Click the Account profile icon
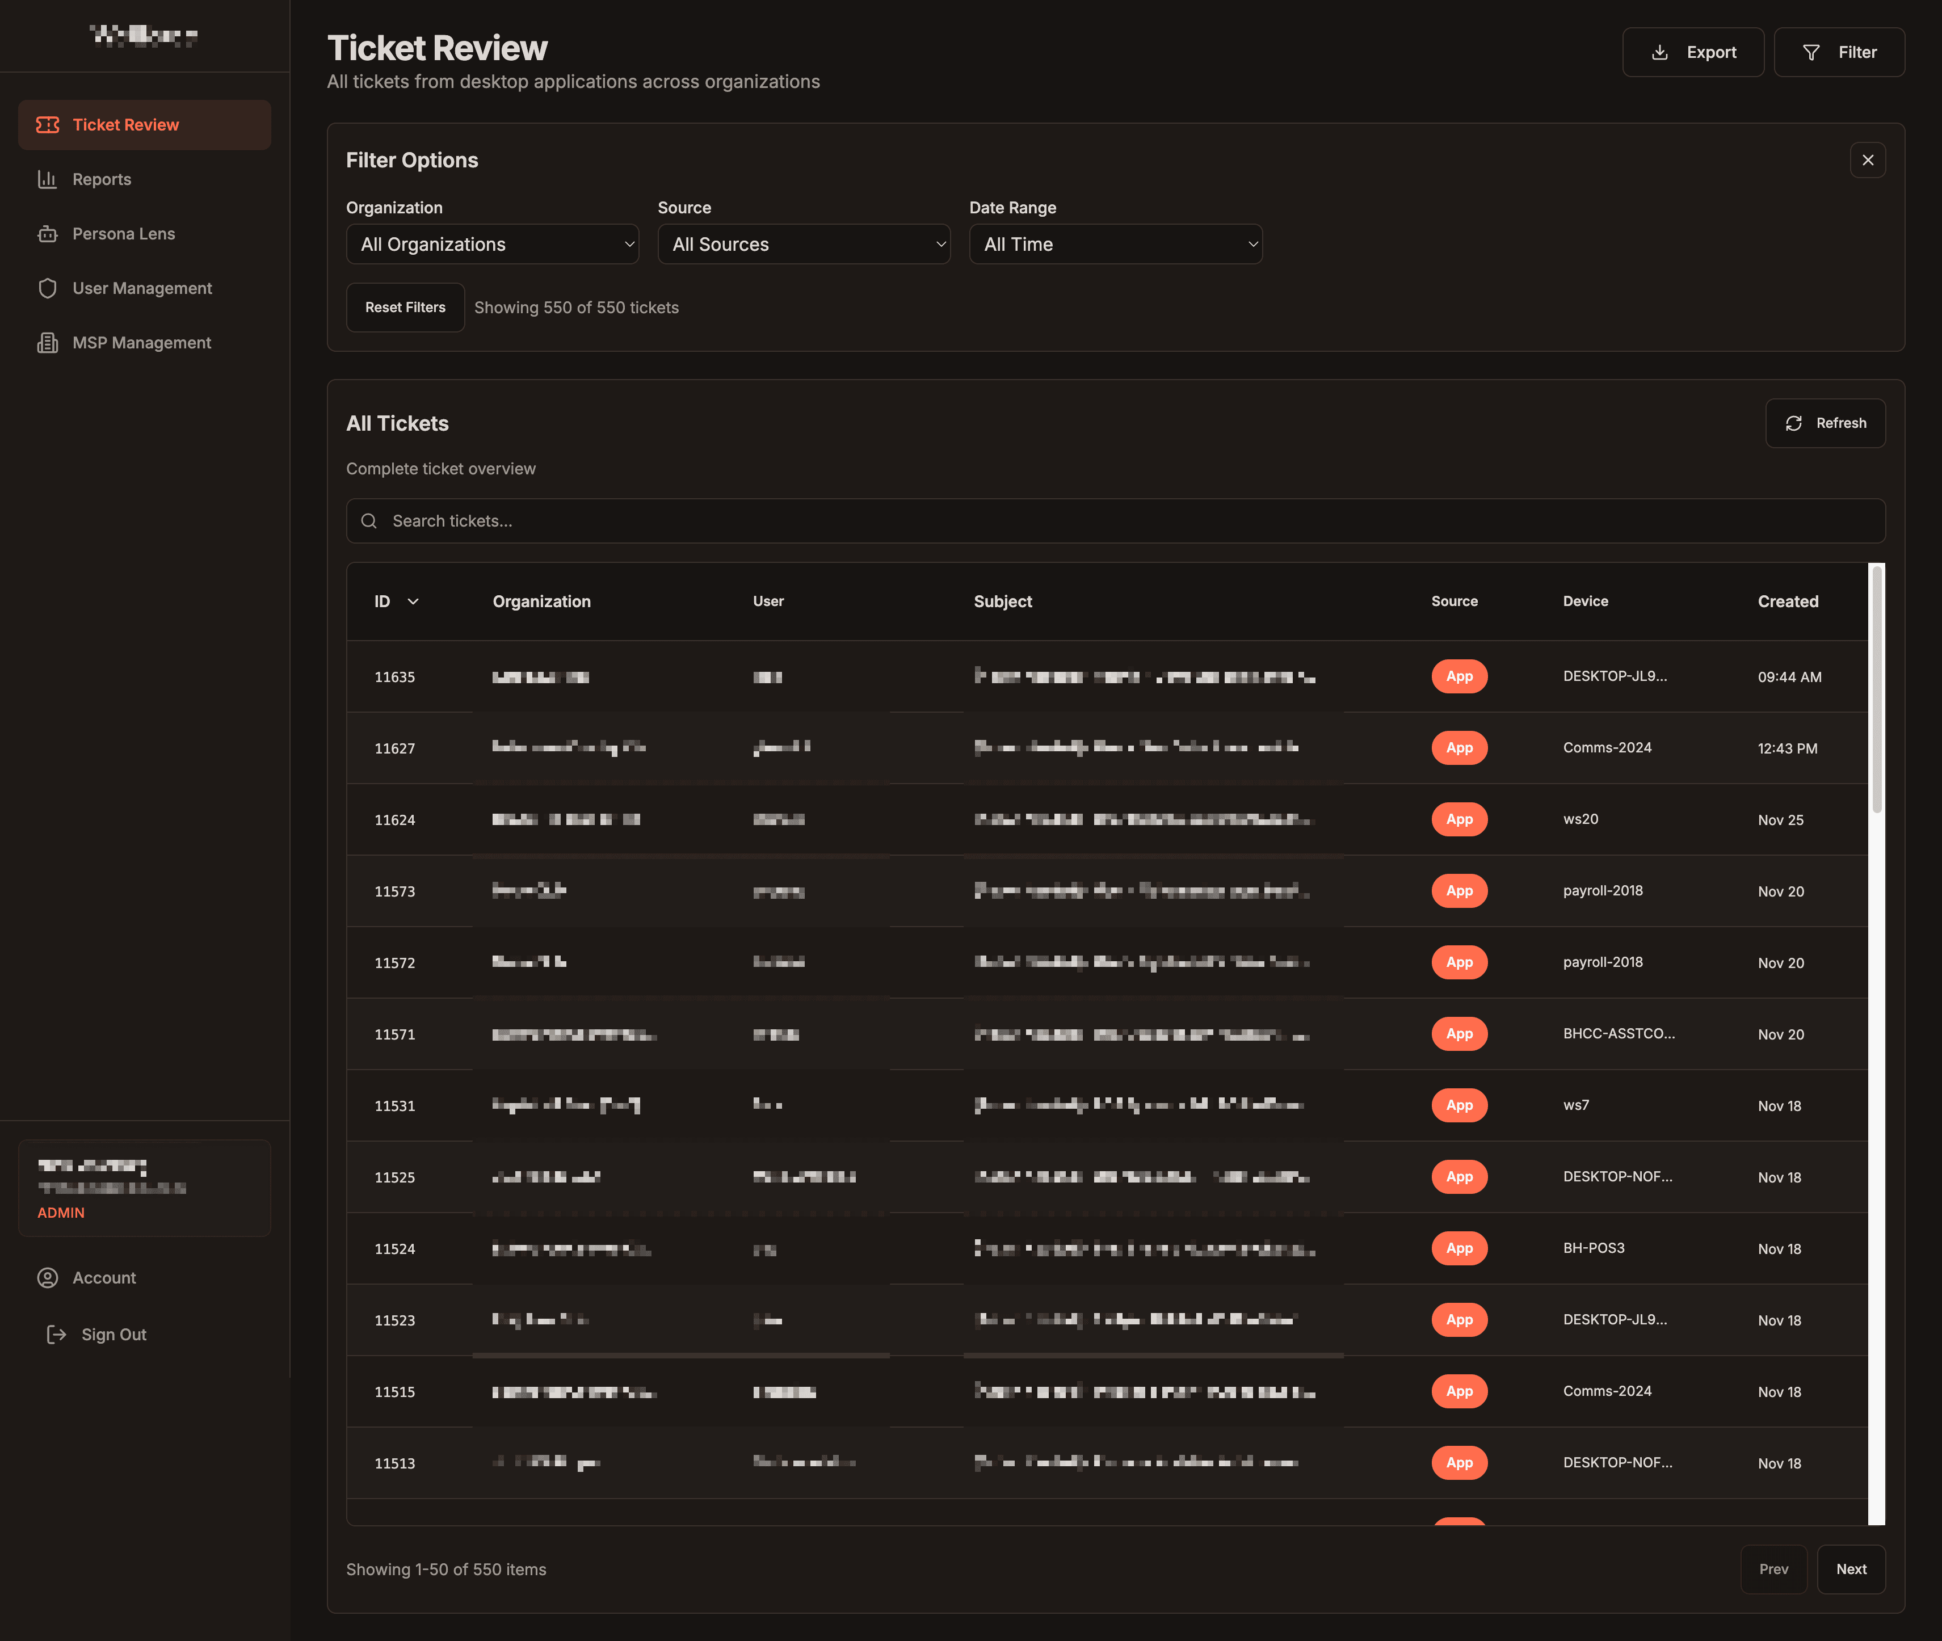The image size is (1942, 1641). [x=48, y=1277]
